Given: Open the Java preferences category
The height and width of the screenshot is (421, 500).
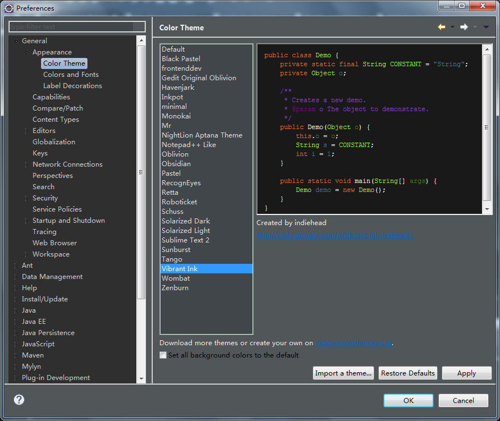Looking at the screenshot, I should tap(29, 310).
